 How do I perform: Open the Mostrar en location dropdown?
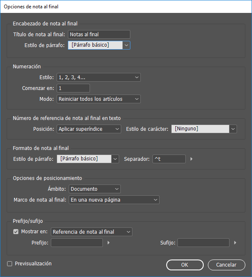coord(91,232)
